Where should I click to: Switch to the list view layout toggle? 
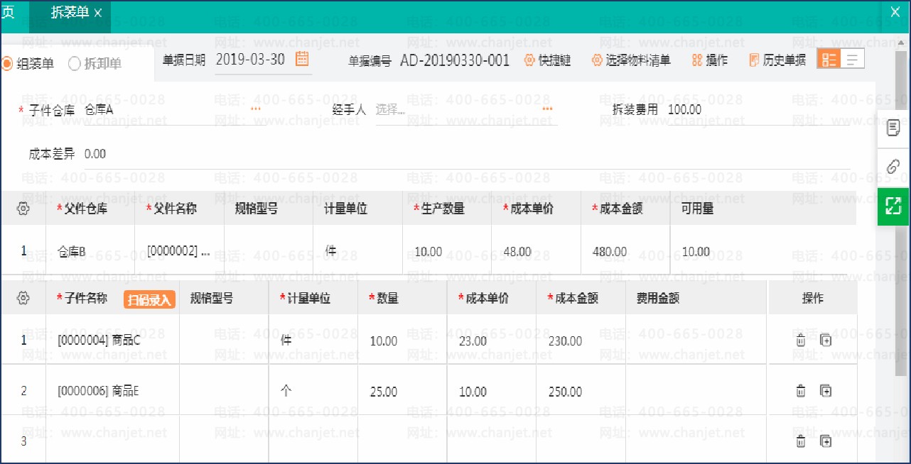click(853, 59)
